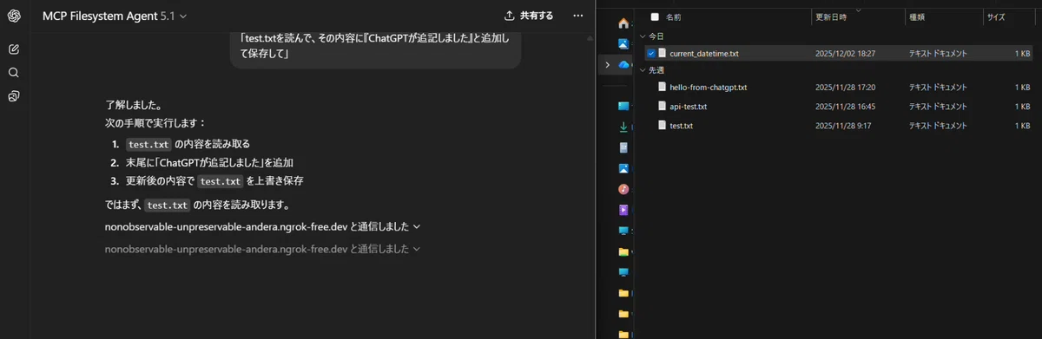The width and height of the screenshot is (1042, 339).
Task: Open the Downloads arrow icon in Explorer sidebar
Action: coord(623,127)
